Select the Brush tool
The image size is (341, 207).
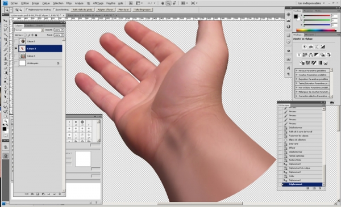6,54
